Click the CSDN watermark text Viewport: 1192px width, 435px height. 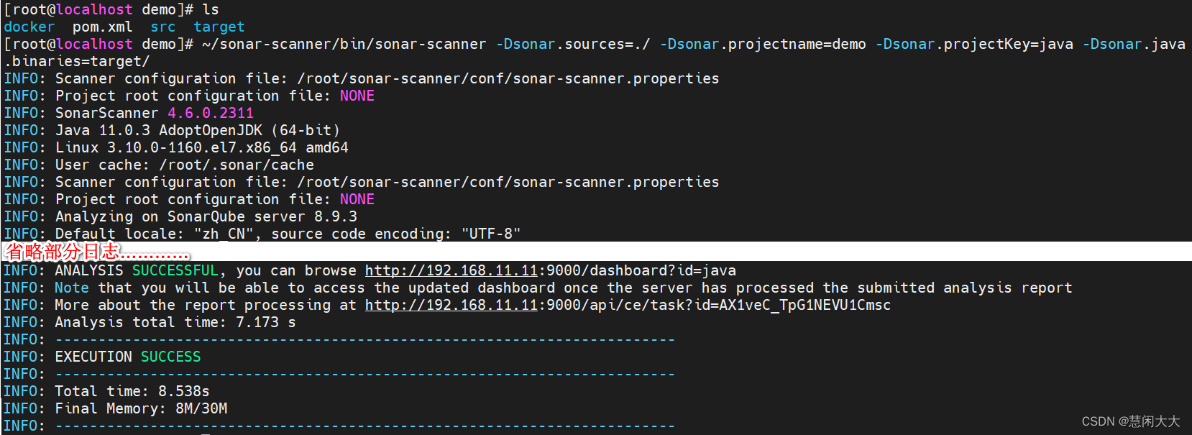coord(1130,421)
